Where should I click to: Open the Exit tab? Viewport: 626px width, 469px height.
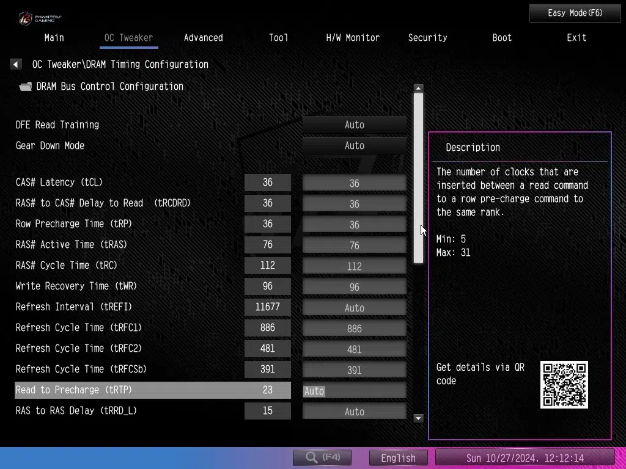point(576,38)
